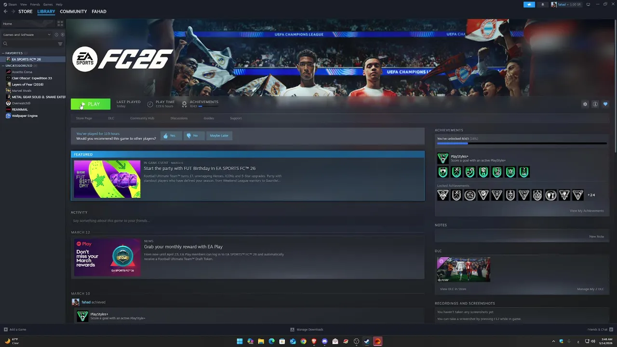Open the fahad account dropdown
The width and height of the screenshot is (617, 347).
(x=566, y=4)
